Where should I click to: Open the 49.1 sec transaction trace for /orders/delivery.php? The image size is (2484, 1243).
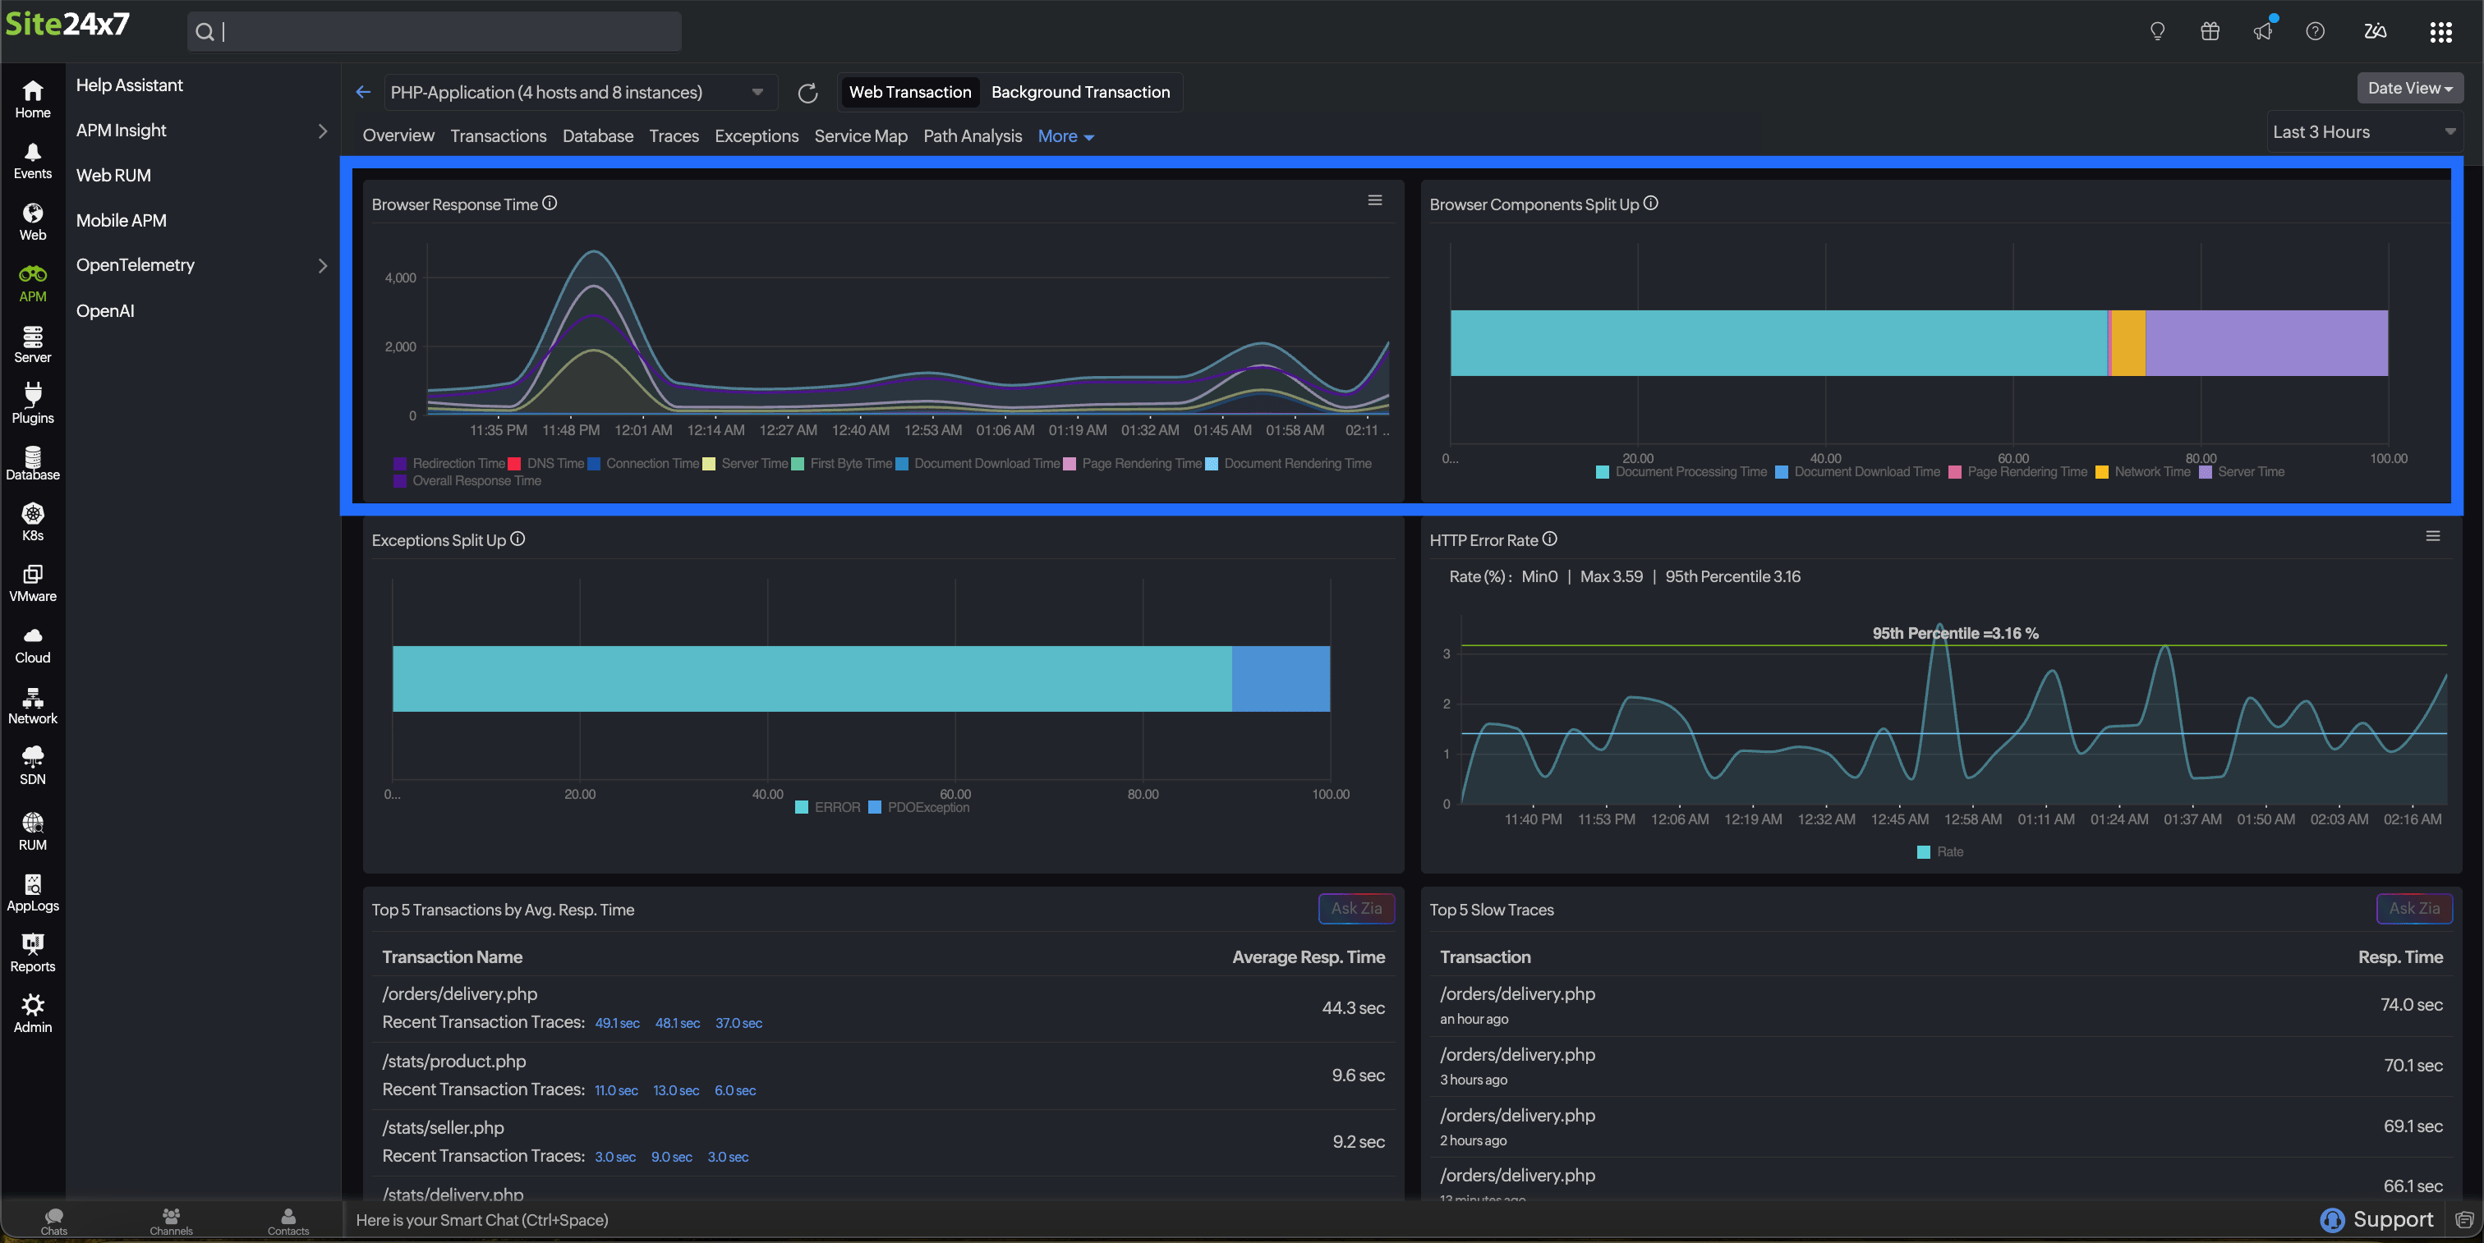617,1023
